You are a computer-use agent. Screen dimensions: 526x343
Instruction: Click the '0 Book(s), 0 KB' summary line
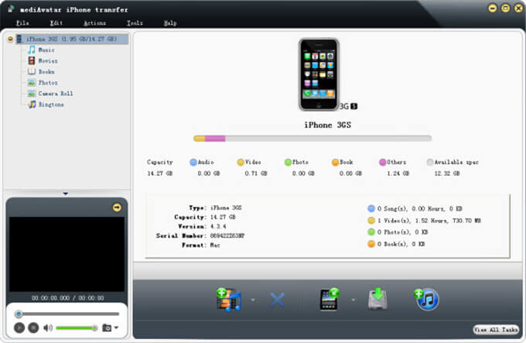(x=401, y=244)
